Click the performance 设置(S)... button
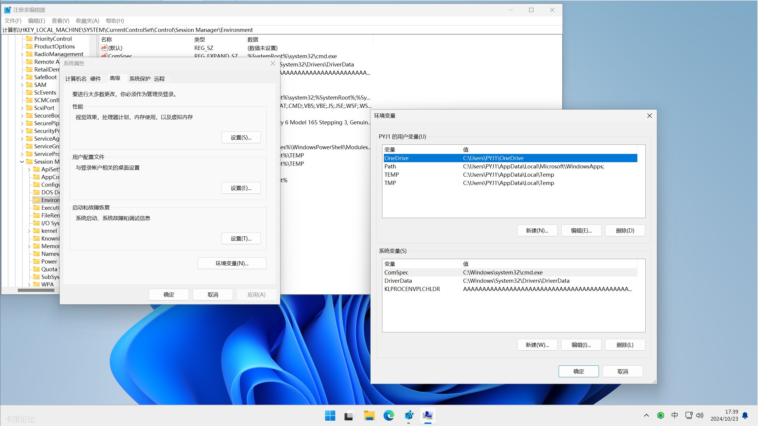 (x=241, y=137)
